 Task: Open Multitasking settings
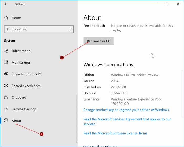click(21, 63)
